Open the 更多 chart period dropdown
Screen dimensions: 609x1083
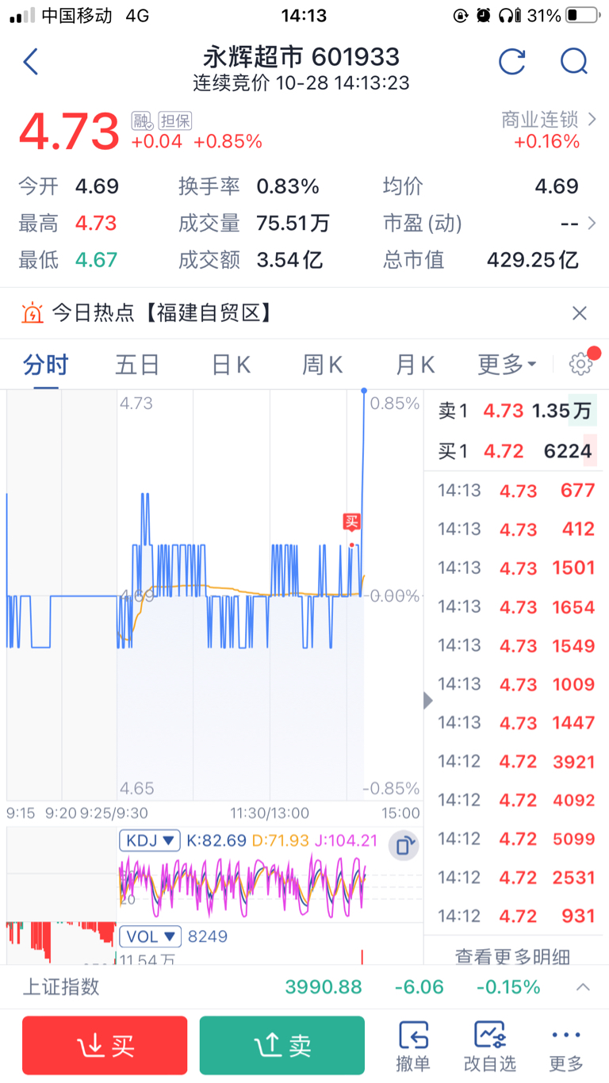click(x=507, y=365)
